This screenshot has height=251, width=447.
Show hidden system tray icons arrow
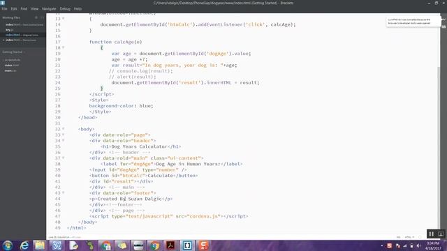(x=382, y=245)
